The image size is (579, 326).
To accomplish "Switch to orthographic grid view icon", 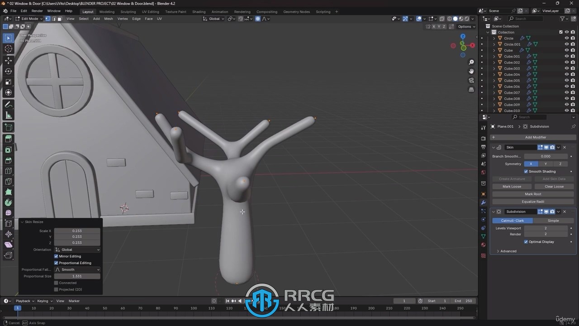I will (x=471, y=90).
